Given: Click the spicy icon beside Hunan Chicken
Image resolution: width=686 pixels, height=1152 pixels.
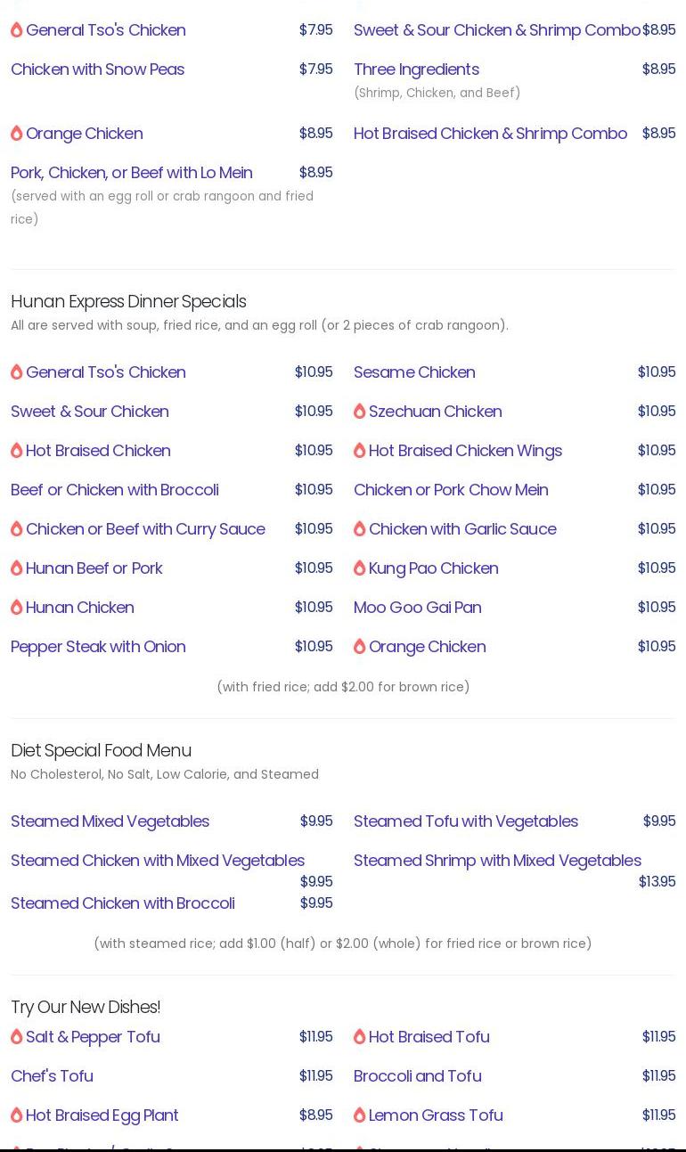Looking at the screenshot, I should tap(17, 608).
